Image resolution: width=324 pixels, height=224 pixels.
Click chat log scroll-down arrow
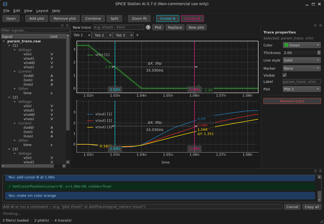[x=319, y=200]
